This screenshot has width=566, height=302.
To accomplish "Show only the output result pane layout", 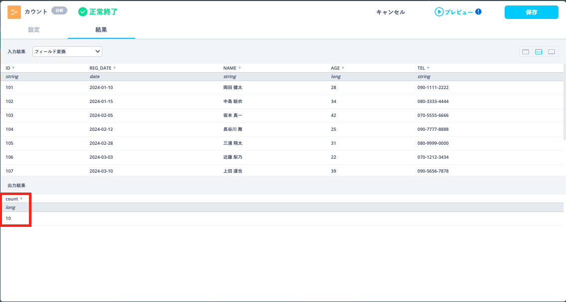I will click(552, 52).
